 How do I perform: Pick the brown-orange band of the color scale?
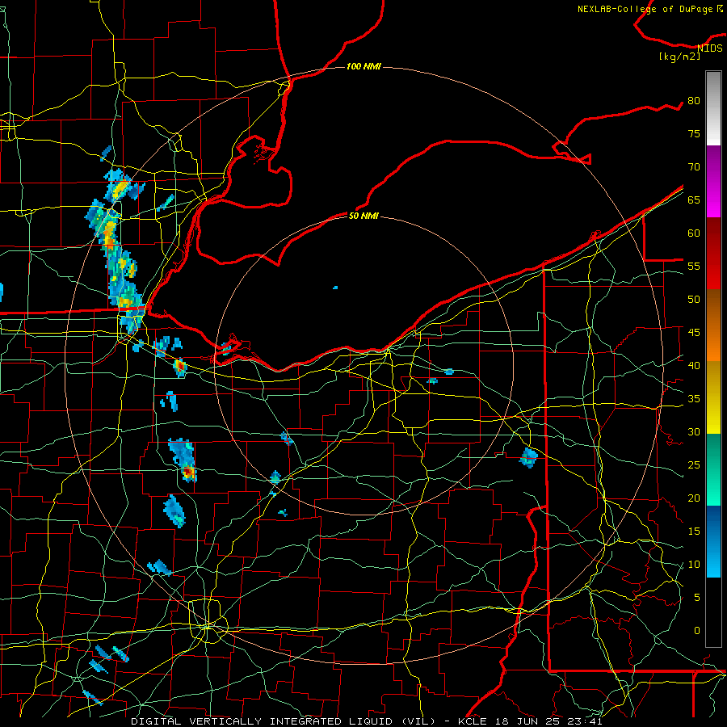click(713, 325)
